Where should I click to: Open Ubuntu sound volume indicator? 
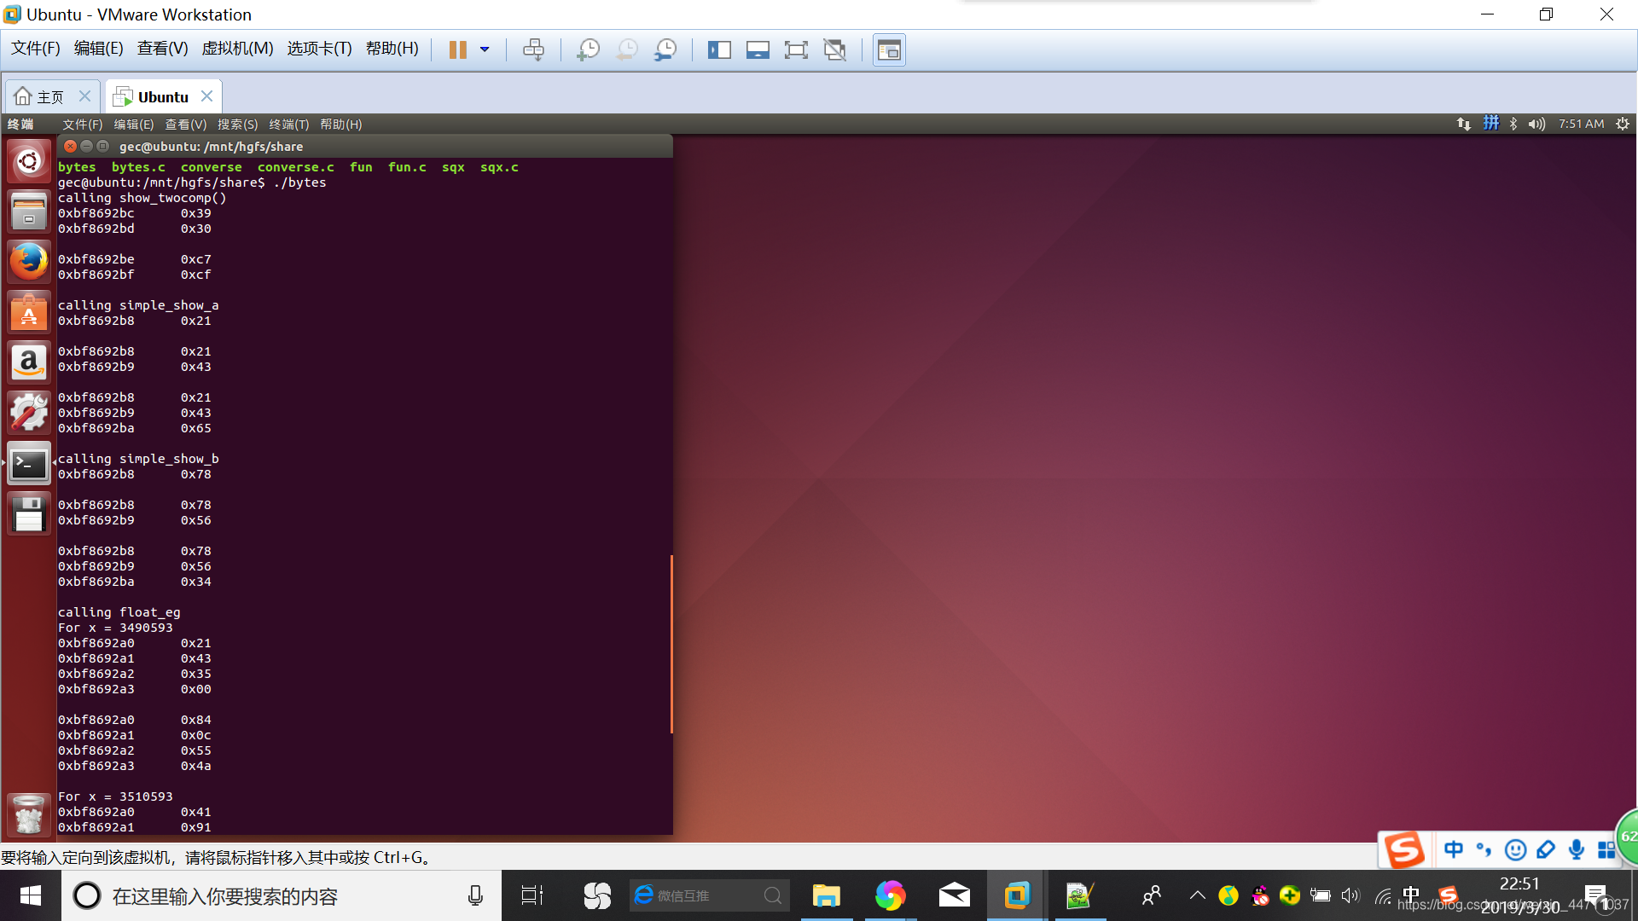pos(1536,125)
